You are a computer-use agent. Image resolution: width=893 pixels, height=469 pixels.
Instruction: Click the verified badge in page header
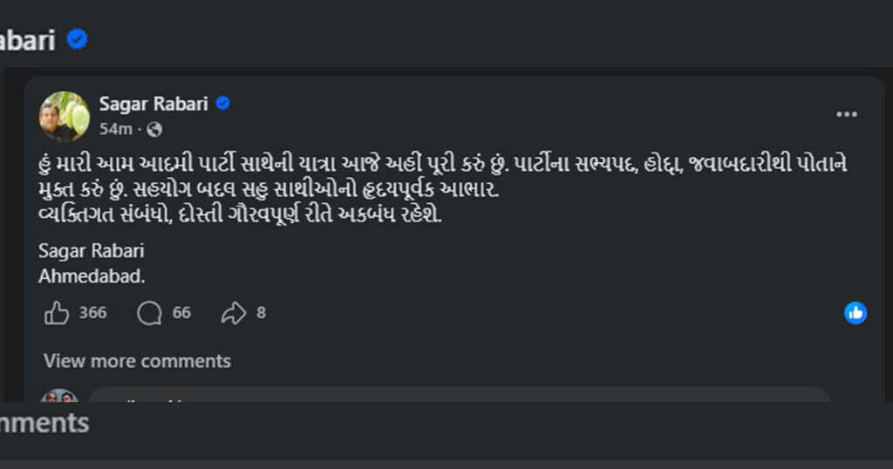point(78,38)
